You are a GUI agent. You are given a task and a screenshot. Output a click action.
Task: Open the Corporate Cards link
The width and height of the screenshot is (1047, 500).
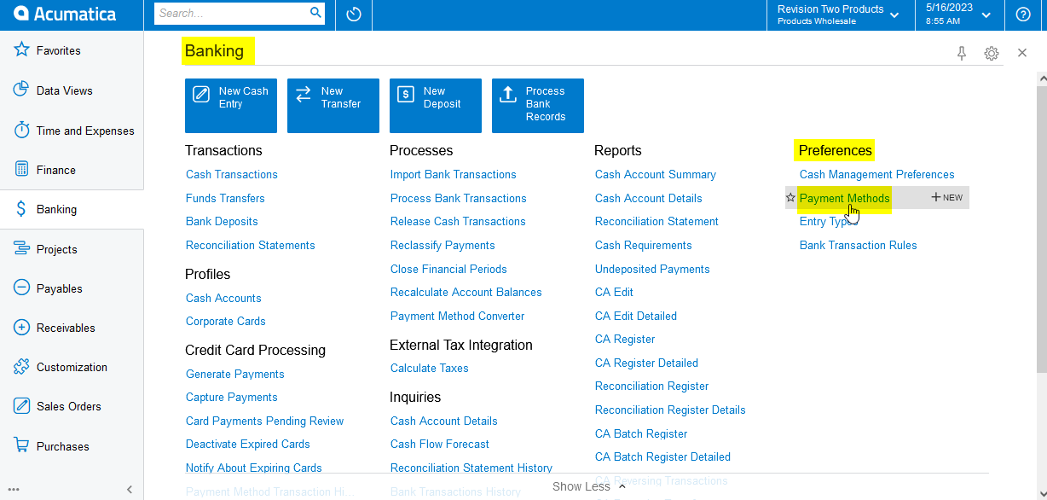tap(226, 321)
